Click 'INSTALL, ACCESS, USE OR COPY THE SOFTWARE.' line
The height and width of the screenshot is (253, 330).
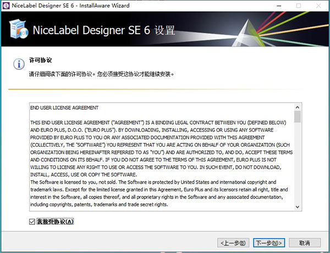click(x=84, y=175)
